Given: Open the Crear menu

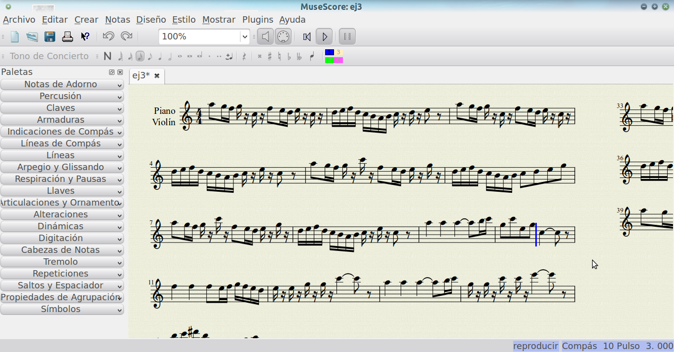Looking at the screenshot, I should [86, 20].
